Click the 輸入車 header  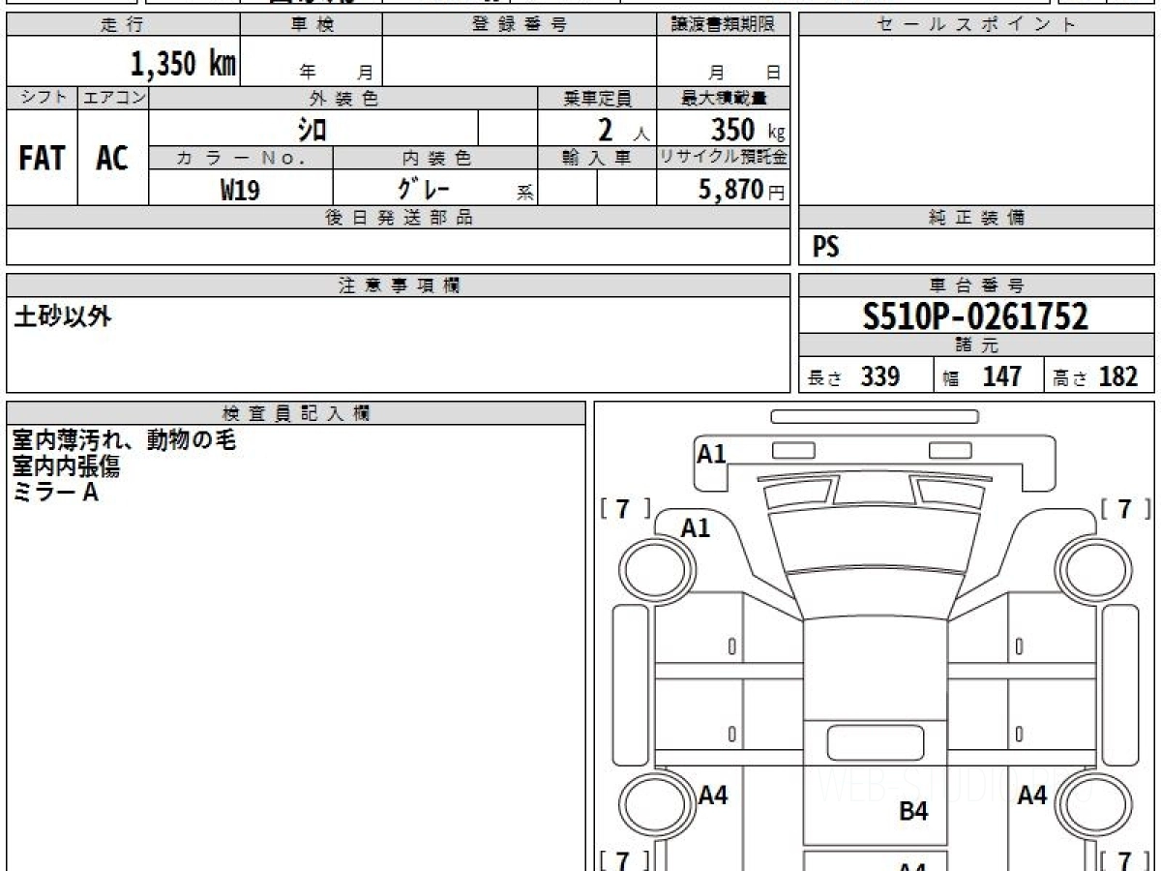tap(597, 158)
